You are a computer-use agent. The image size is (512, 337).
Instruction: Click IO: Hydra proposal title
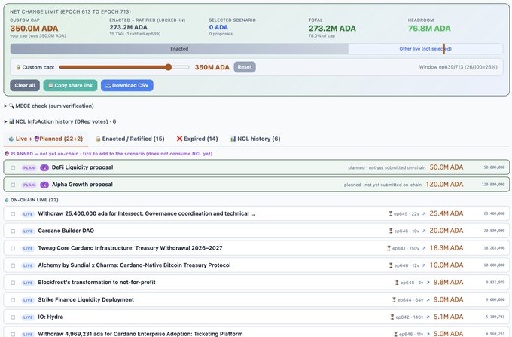[50, 317]
